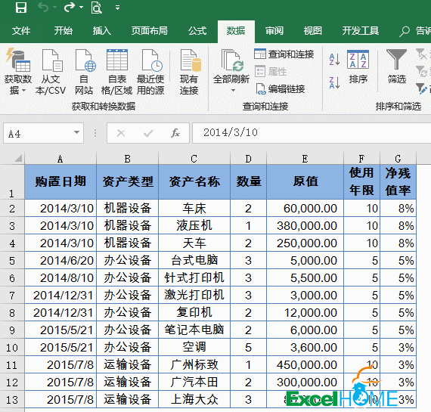Image resolution: width=431 pixels, height=412 pixels.
Task: Sort descending with the Z-A icon
Action: coord(334,82)
